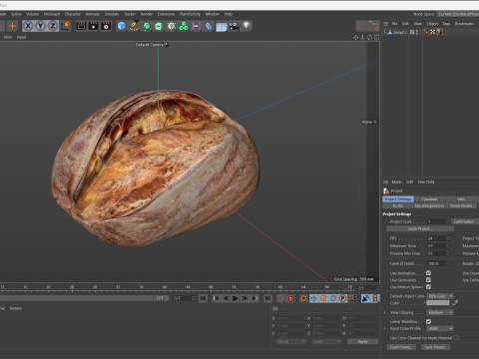Toggle Linear Workflow checkbox
The image size is (479, 359).
click(x=428, y=321)
